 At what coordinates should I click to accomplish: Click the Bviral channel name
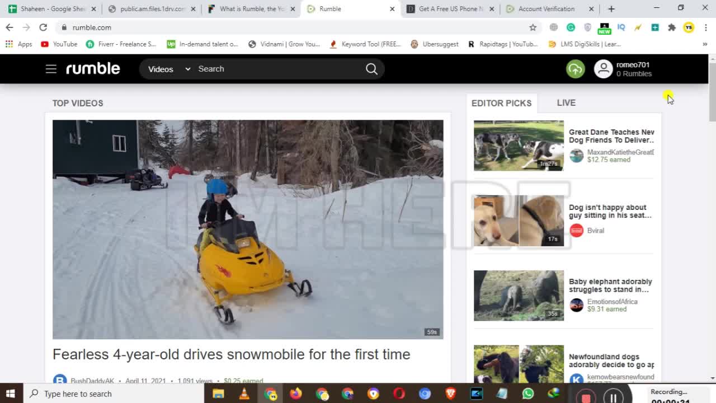click(595, 231)
